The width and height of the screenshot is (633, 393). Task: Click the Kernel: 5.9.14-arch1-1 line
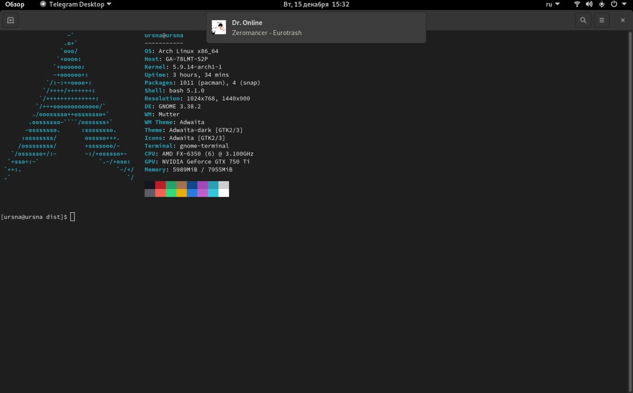[183, 67]
